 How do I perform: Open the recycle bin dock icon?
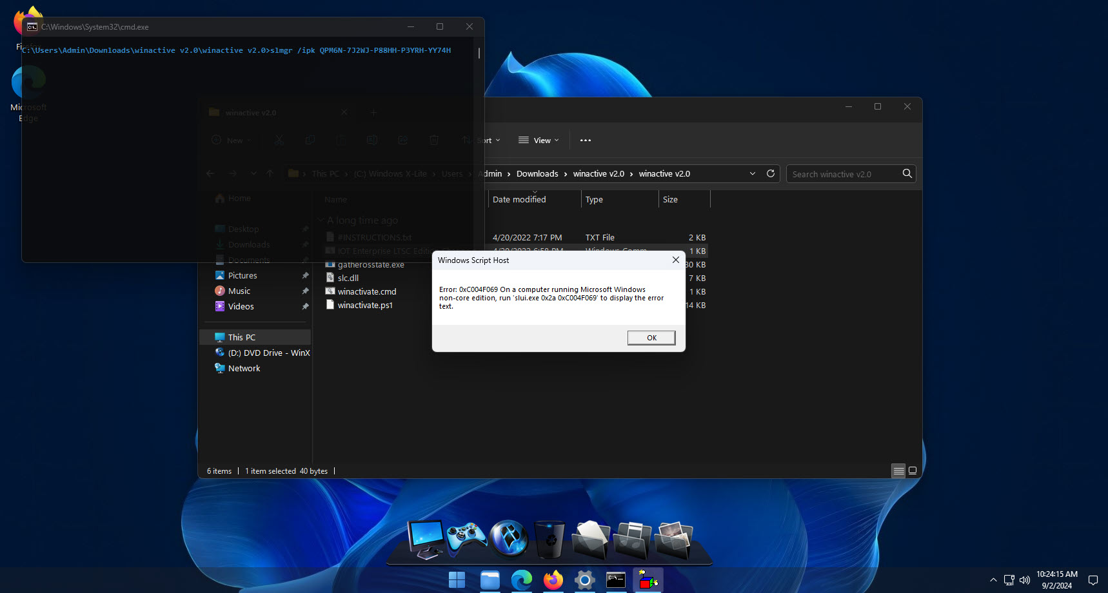pos(550,540)
